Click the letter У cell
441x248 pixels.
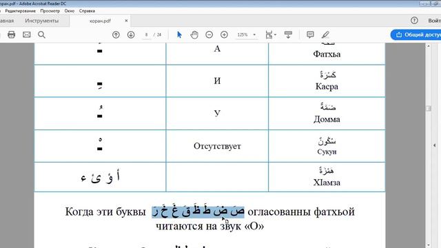[x=217, y=113]
